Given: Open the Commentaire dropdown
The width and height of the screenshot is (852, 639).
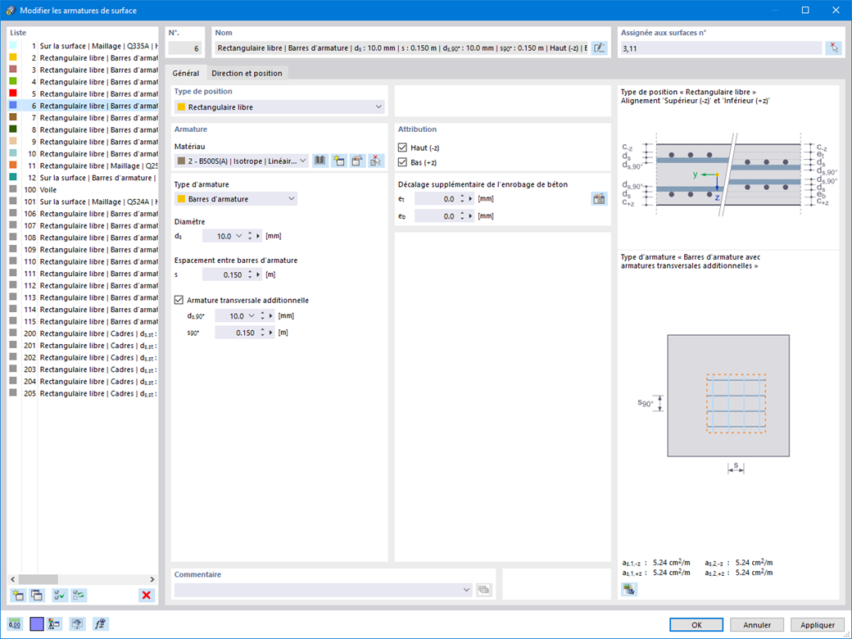Looking at the screenshot, I should 466,590.
